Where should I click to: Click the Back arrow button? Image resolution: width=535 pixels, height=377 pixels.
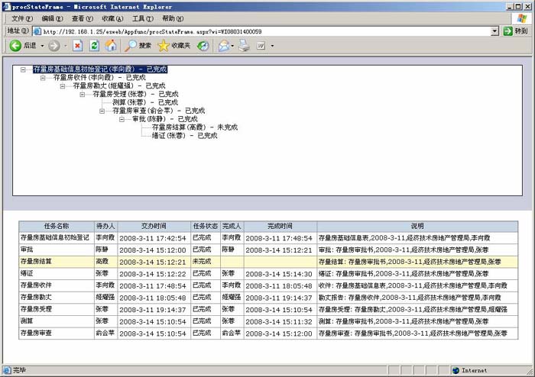(x=15, y=46)
